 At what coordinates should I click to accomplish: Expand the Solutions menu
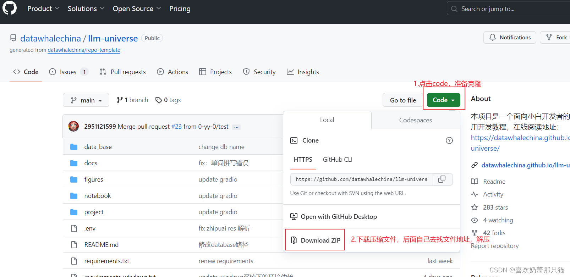click(86, 9)
